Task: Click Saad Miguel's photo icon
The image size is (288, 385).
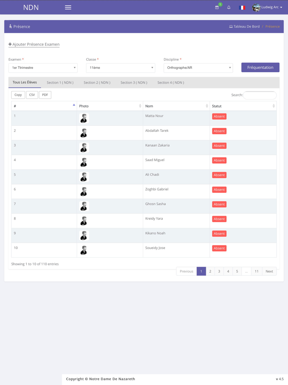Action: coord(84,162)
